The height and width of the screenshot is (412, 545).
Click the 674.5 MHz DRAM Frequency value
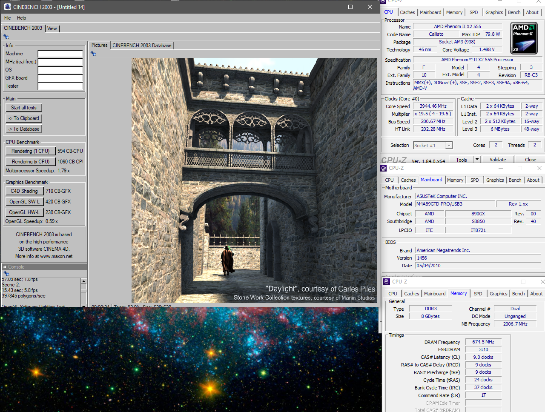(x=483, y=342)
